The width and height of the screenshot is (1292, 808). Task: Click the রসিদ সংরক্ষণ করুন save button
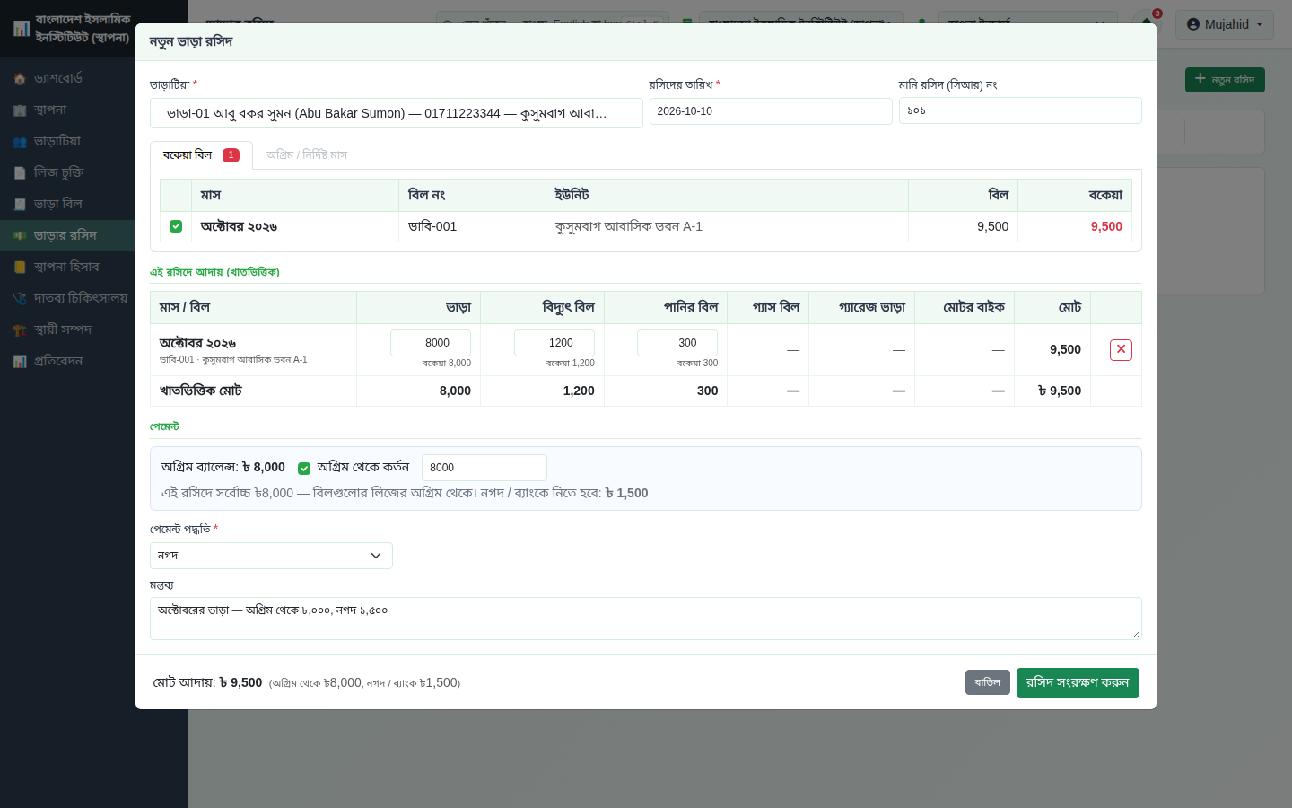pyautogui.click(x=1078, y=682)
